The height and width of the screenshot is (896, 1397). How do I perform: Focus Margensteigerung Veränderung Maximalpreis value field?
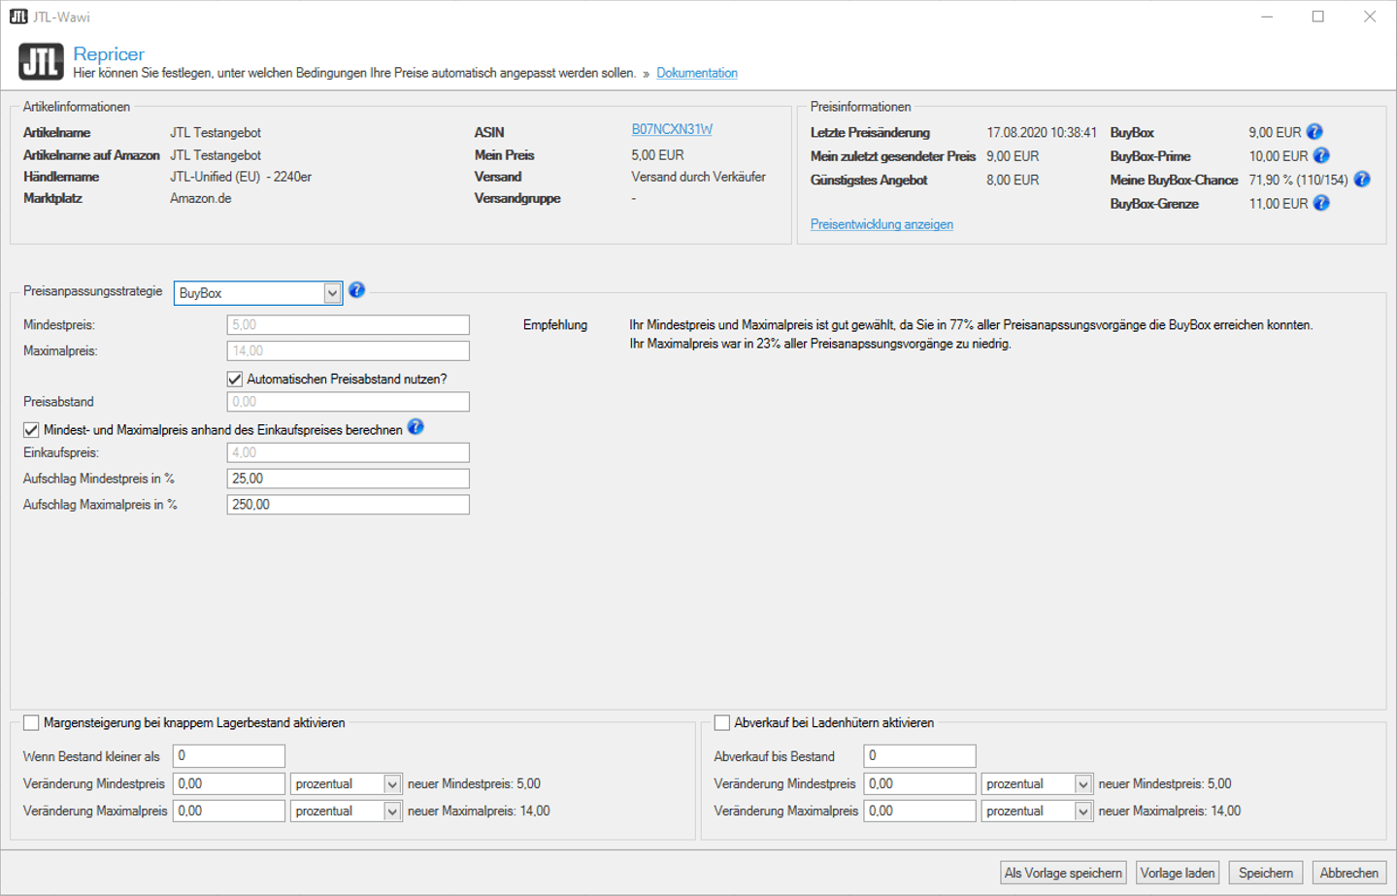[229, 811]
